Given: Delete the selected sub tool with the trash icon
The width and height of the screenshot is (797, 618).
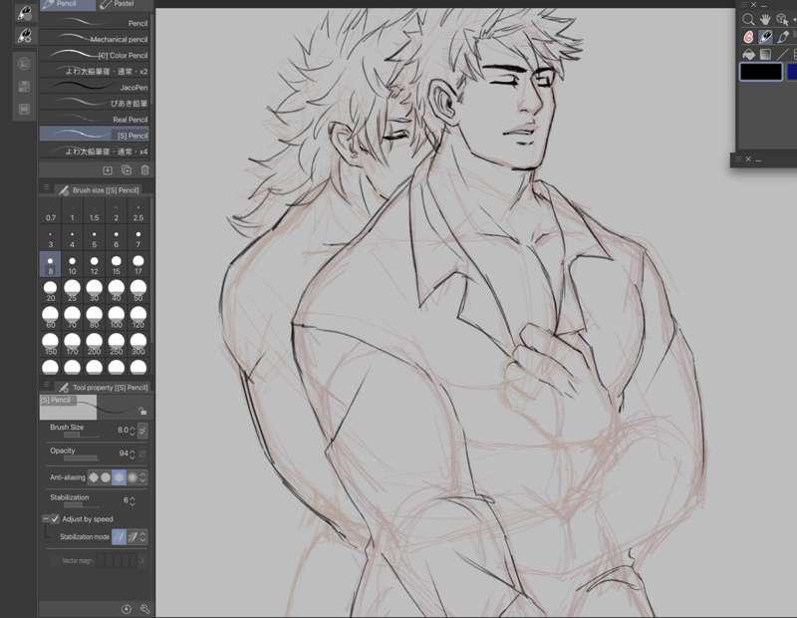Looking at the screenshot, I should [x=144, y=170].
